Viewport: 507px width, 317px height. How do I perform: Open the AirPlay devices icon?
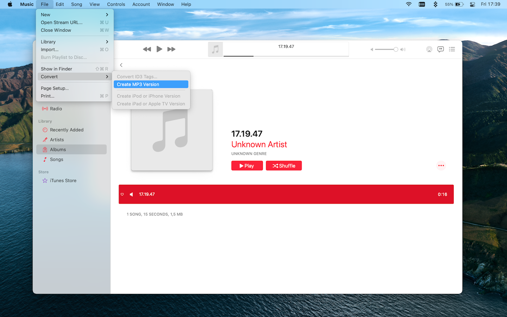(x=429, y=49)
